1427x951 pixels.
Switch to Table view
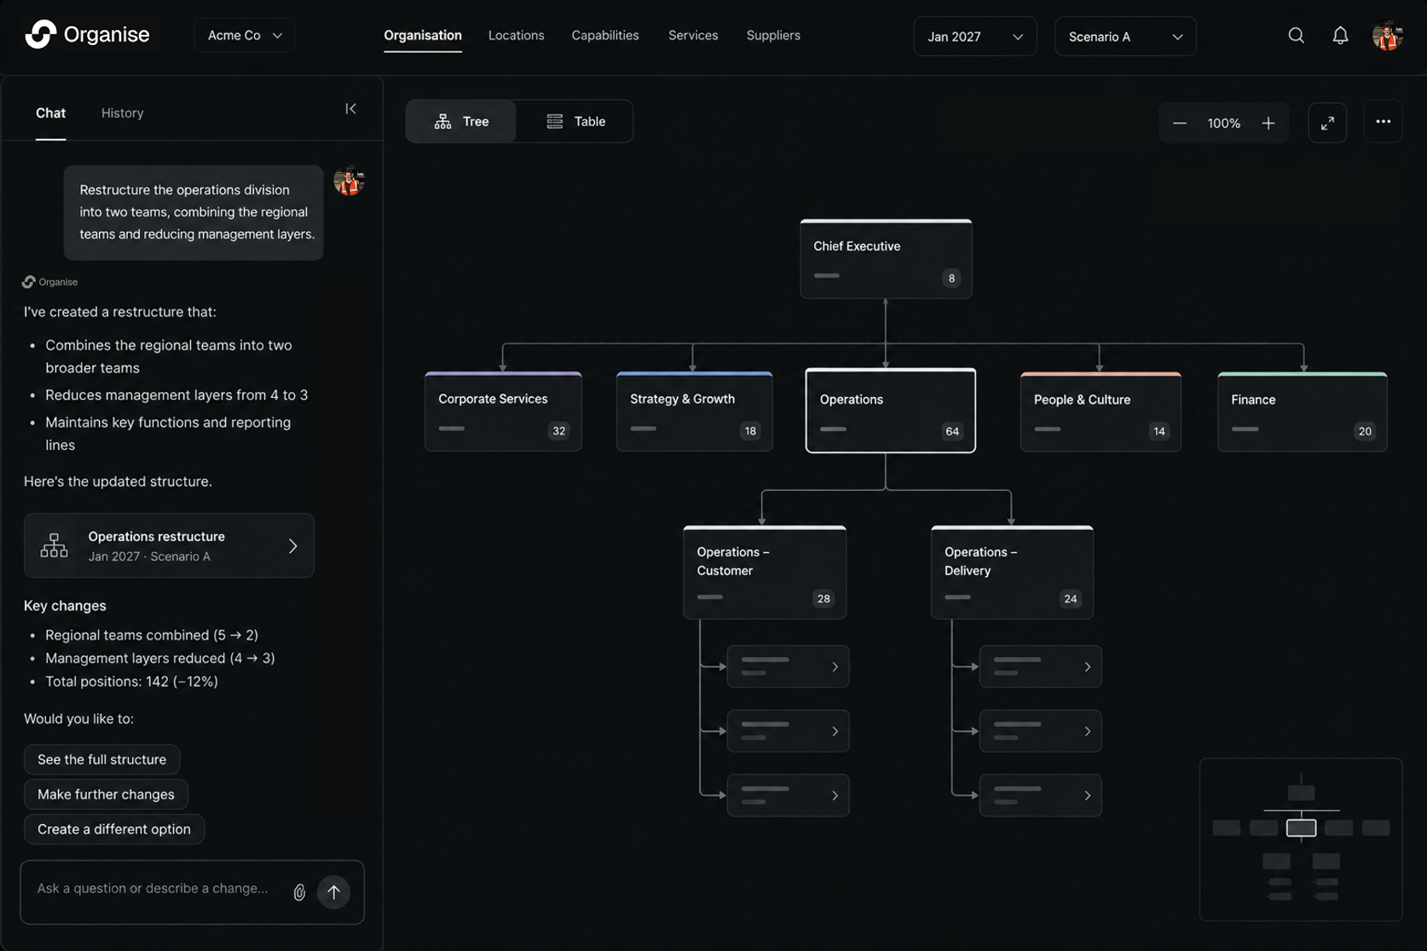click(575, 122)
